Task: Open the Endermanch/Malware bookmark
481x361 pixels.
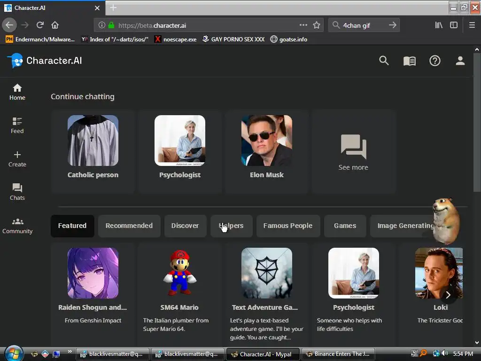Action: pos(40,39)
